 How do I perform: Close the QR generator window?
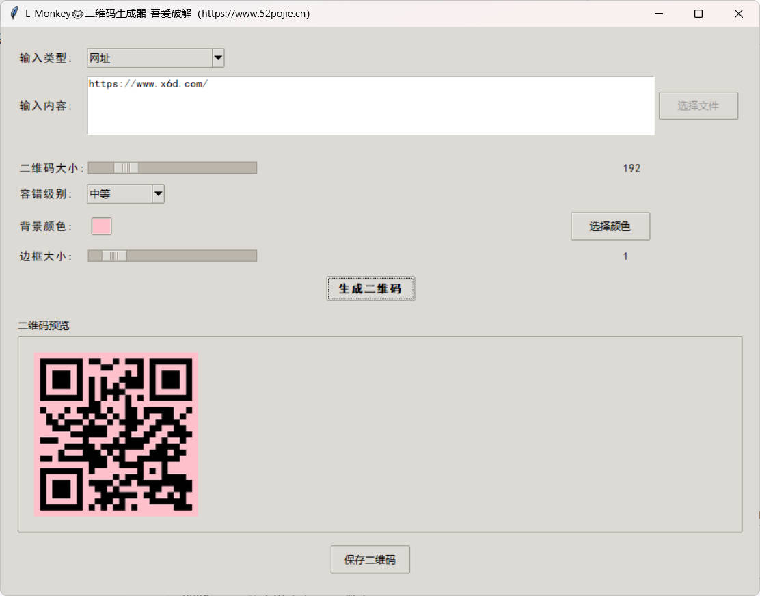click(x=739, y=14)
